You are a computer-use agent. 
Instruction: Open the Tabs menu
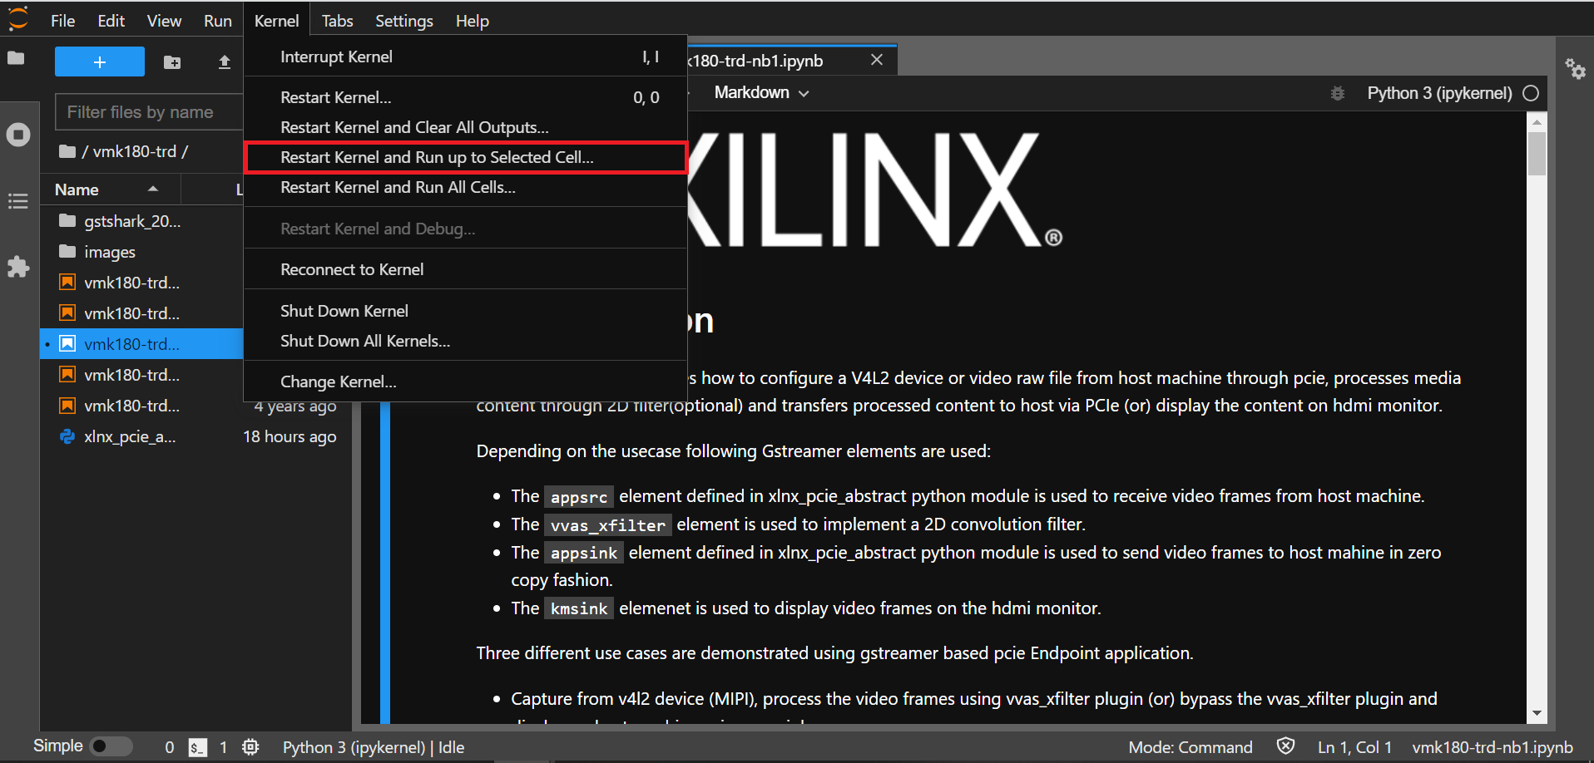click(337, 21)
